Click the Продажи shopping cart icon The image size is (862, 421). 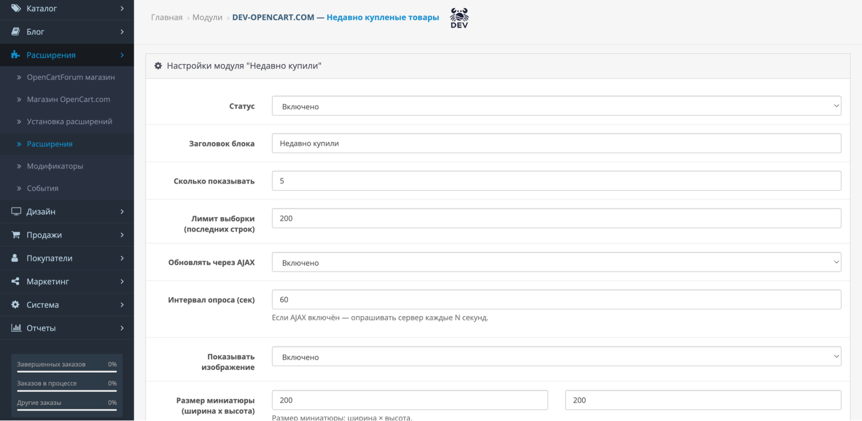pos(16,235)
